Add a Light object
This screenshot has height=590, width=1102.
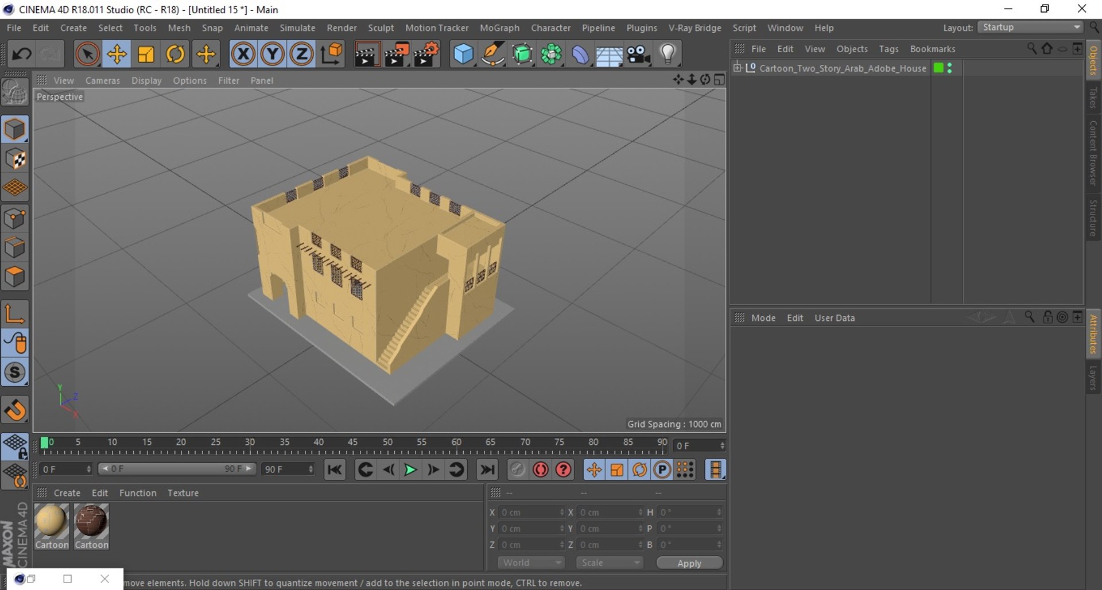tap(668, 55)
